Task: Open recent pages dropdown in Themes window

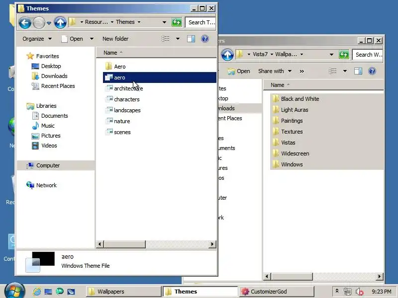Action: coord(49,23)
